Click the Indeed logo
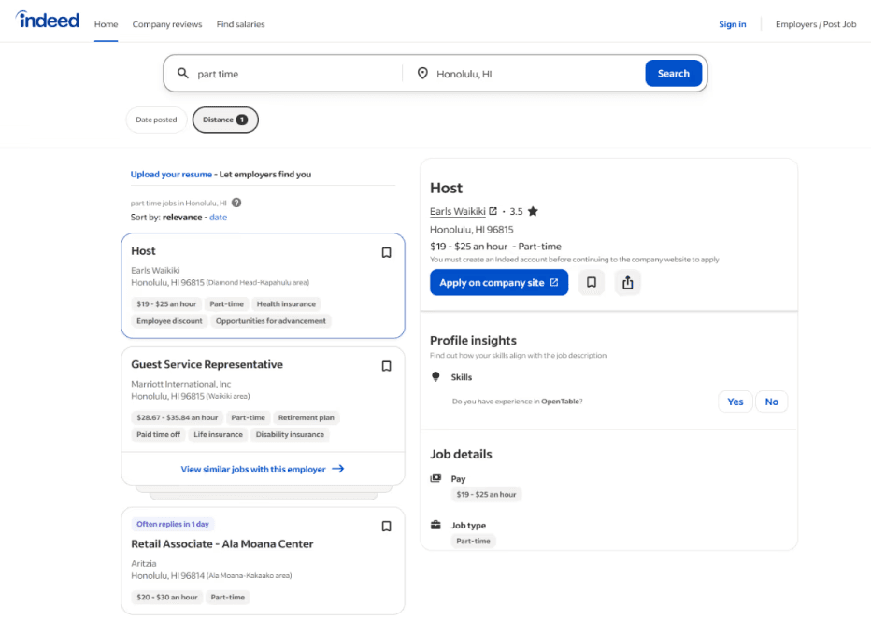This screenshot has width=871, height=620. click(48, 20)
